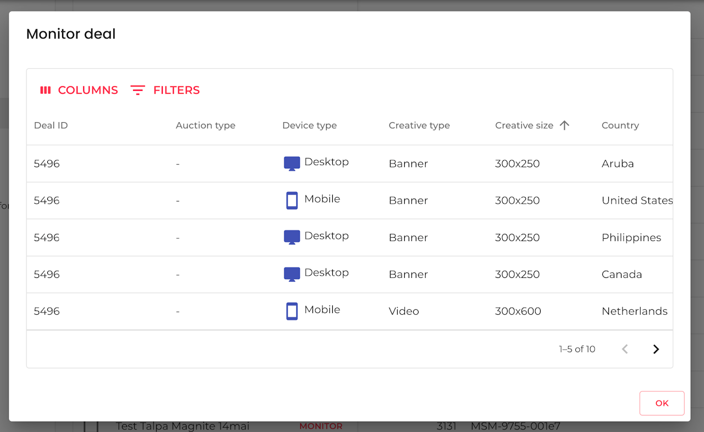Viewport: 704px width, 432px height.
Task: Click the Desktop icon in Philippines row
Action: 291,237
